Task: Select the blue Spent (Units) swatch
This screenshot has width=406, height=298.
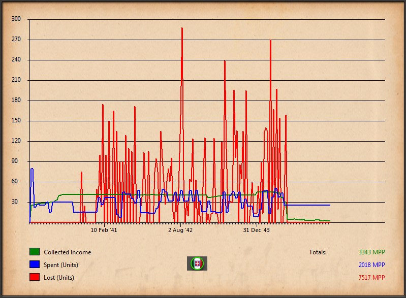Action: [35, 264]
